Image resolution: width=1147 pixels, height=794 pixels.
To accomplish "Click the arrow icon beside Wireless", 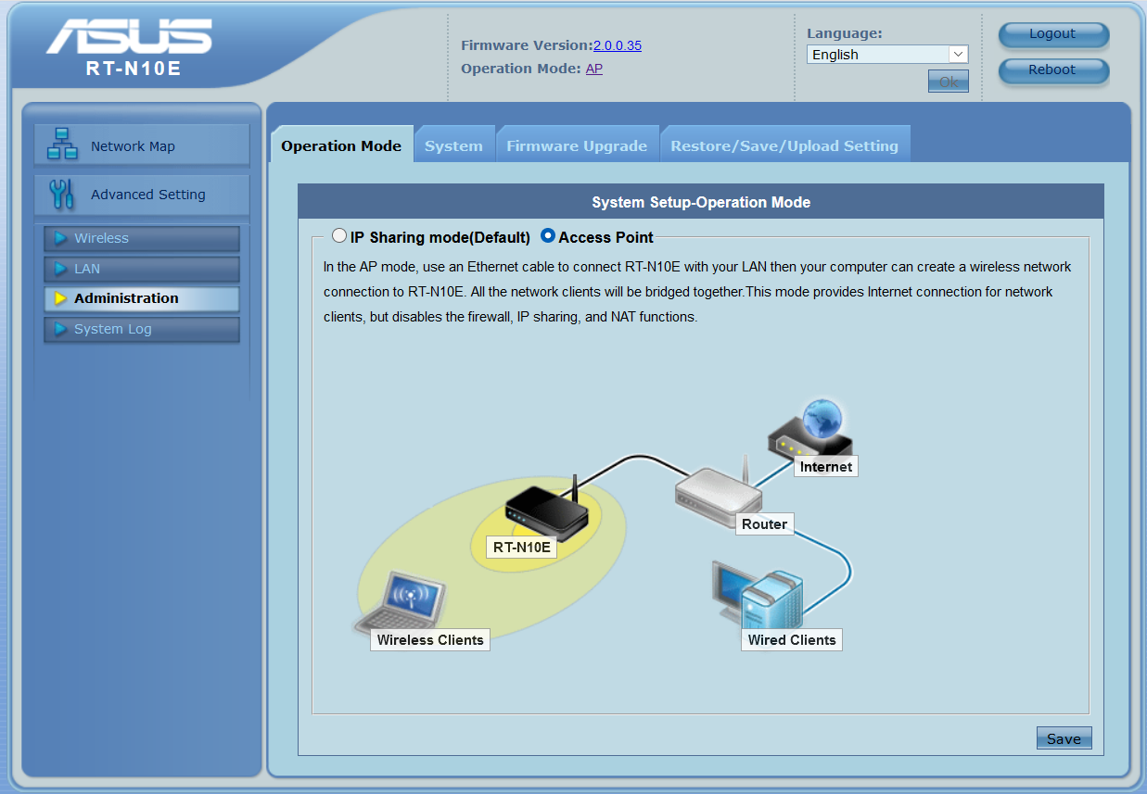I will (61, 238).
